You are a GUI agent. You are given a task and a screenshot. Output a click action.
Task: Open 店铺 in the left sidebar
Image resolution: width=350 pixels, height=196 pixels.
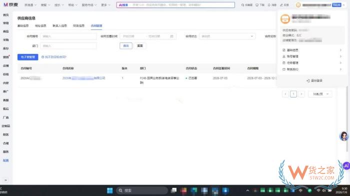coord(6,66)
